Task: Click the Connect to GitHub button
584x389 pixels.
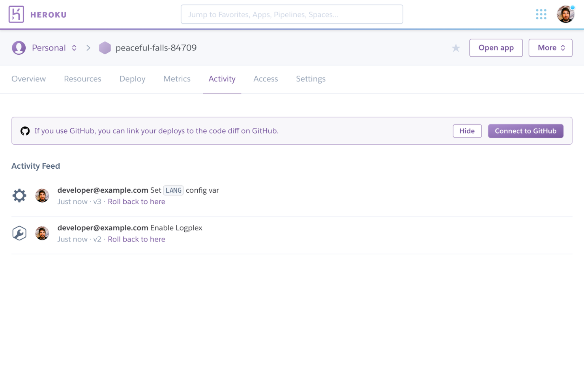Action: tap(526, 131)
